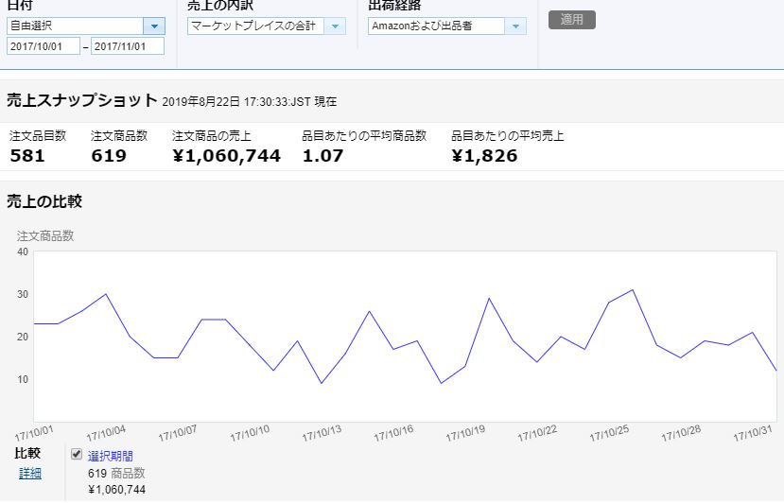
Task: Click the start date field 2017/10/01
Action: 44,46
